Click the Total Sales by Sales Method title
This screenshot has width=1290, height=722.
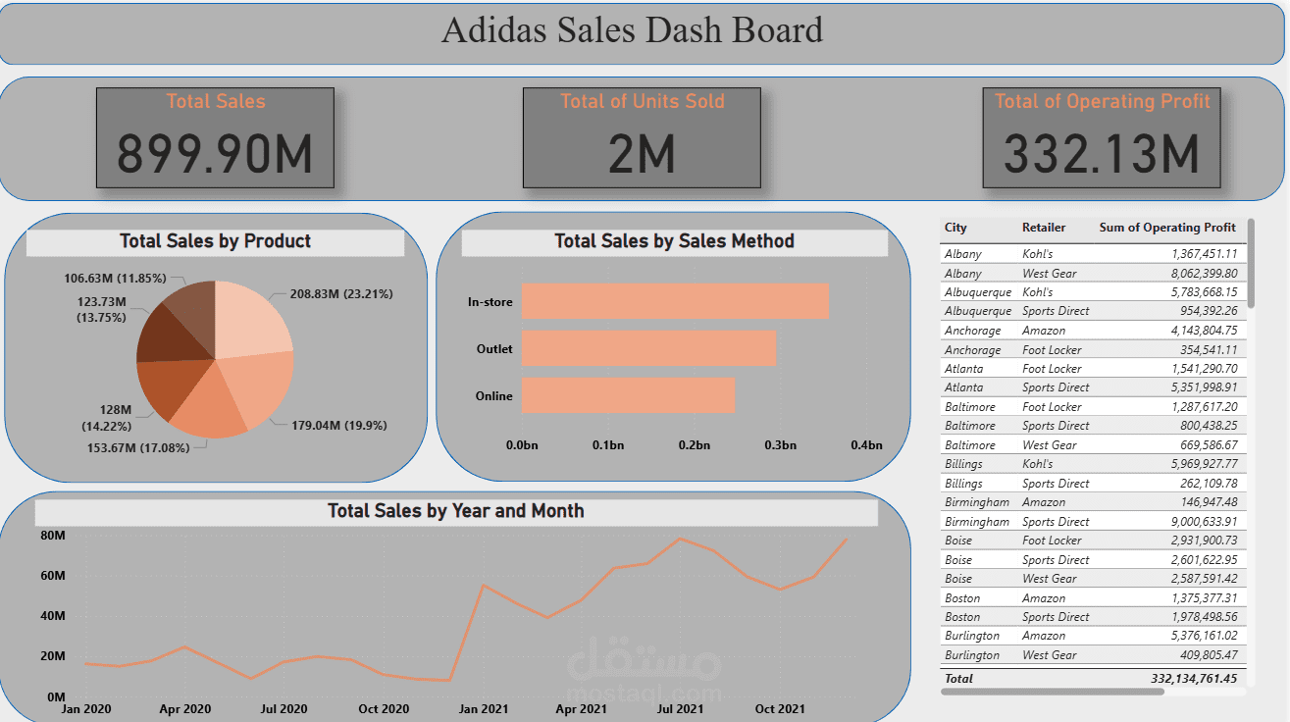pos(674,241)
